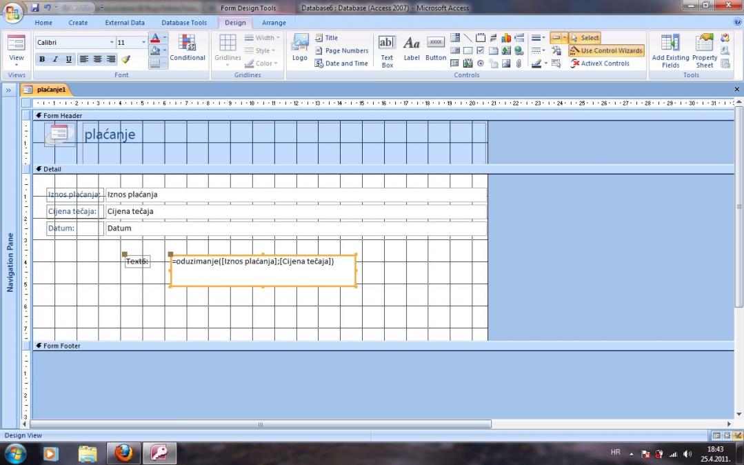Apply the red font color swatch

(x=154, y=37)
